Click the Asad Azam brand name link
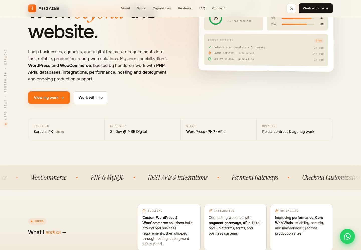Screen dimensions: 361x250 point(49,8)
